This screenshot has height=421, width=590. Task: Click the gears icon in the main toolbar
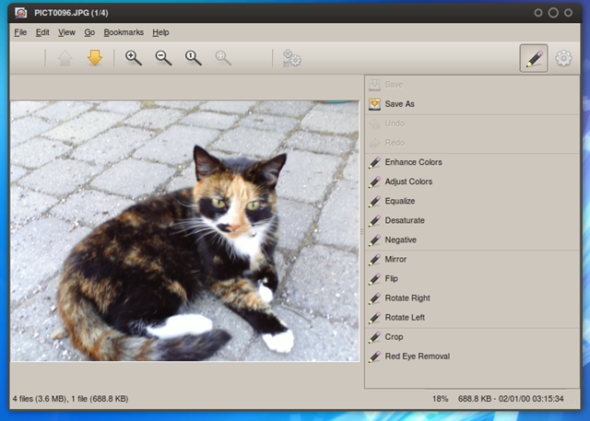[292, 58]
